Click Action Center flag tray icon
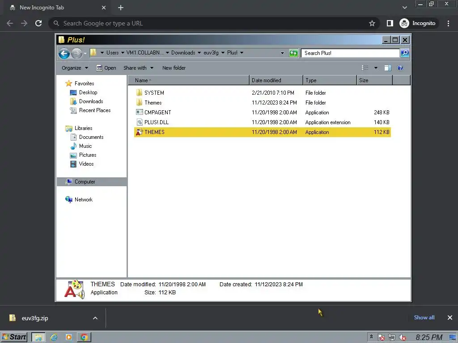 pyautogui.click(x=381, y=338)
